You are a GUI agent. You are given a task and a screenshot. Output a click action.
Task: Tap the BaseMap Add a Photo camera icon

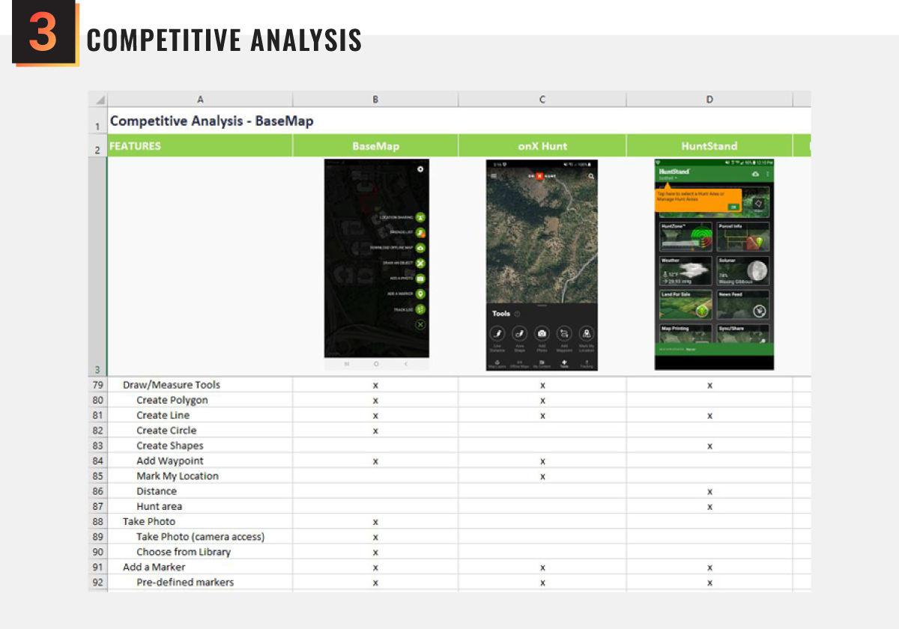[420, 278]
